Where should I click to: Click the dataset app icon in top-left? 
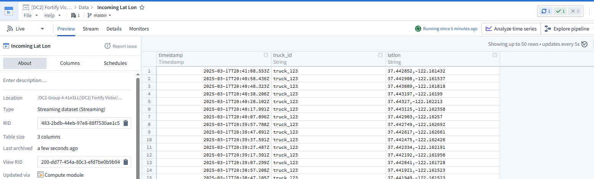click(9, 11)
